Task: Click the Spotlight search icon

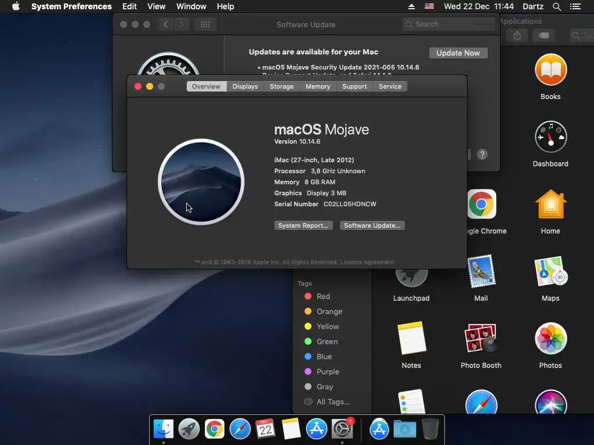Action: click(x=557, y=6)
